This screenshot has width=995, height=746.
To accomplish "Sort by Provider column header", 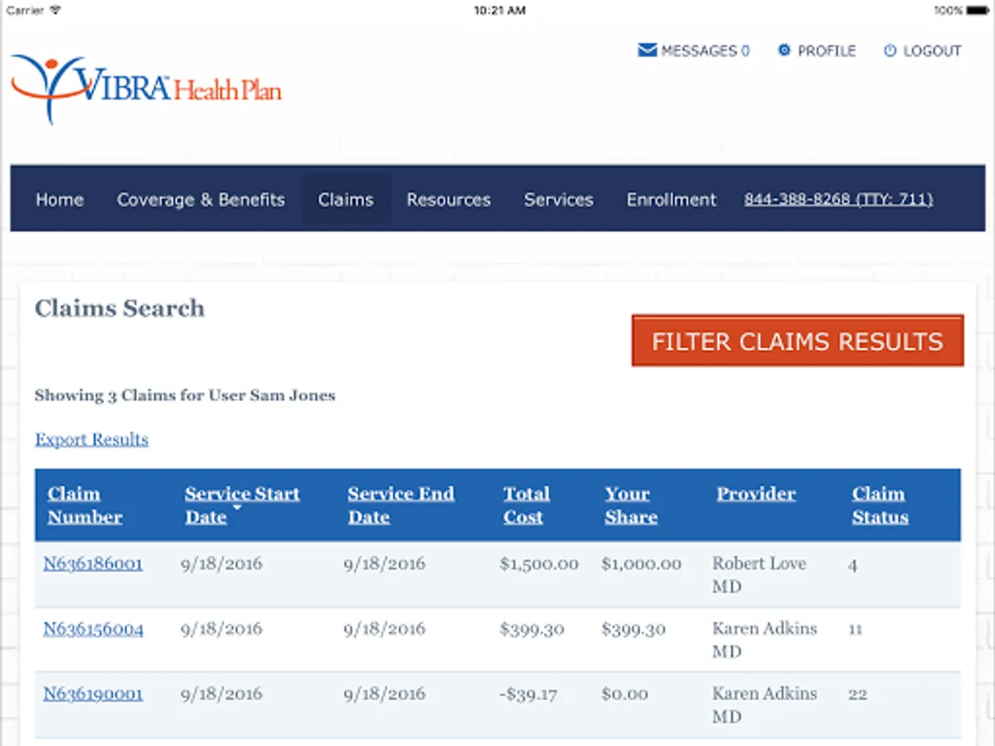I will (756, 493).
